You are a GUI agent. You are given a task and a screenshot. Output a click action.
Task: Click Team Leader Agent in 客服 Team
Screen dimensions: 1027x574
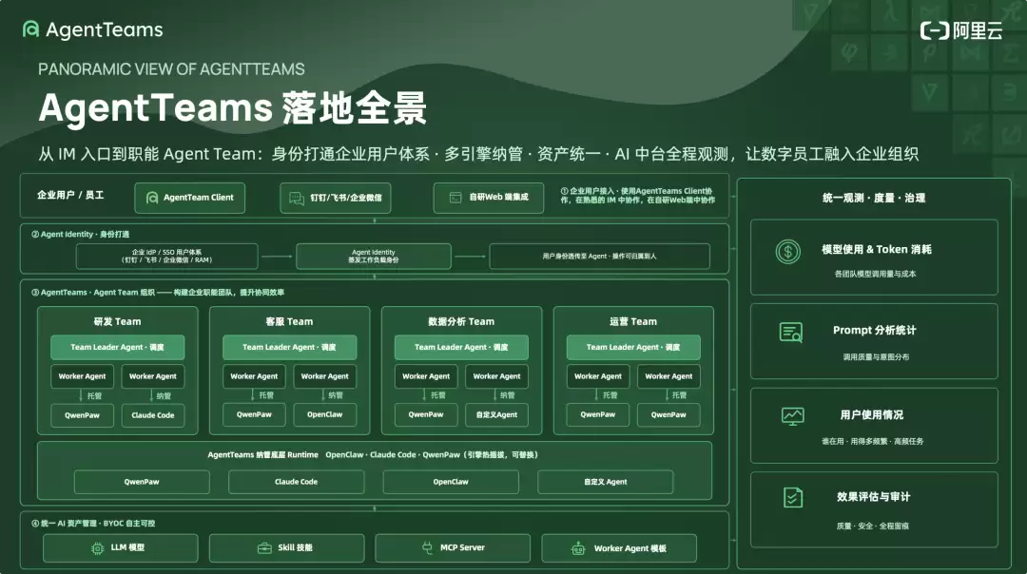289,348
